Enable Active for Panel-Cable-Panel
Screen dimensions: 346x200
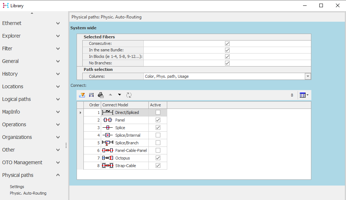[158, 150]
